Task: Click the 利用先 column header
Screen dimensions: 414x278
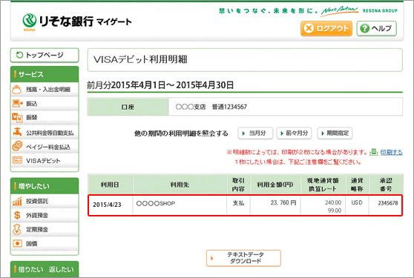Action: click(180, 185)
